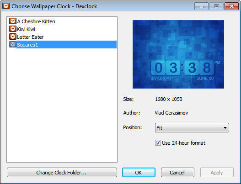Screen dimensions: 241x184
Task: Click the clock icon beside Kiwi Kiwi
Action: [13, 29]
